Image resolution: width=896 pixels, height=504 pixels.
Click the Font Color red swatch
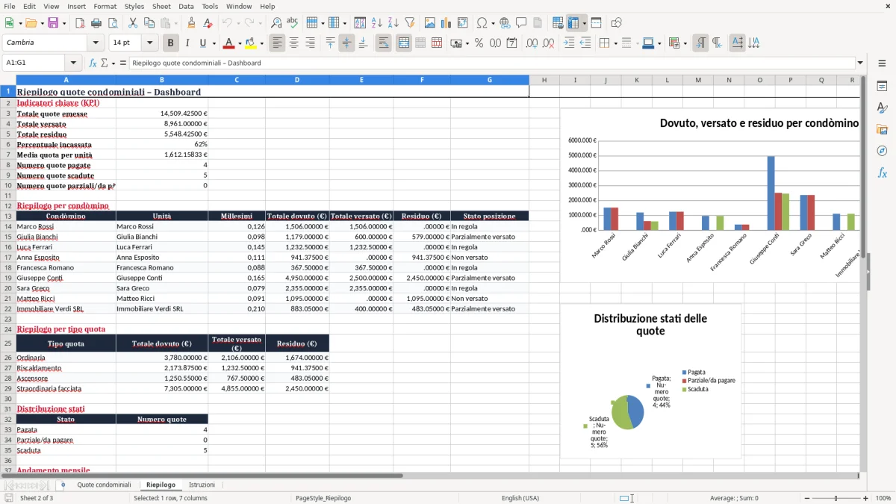click(x=229, y=43)
